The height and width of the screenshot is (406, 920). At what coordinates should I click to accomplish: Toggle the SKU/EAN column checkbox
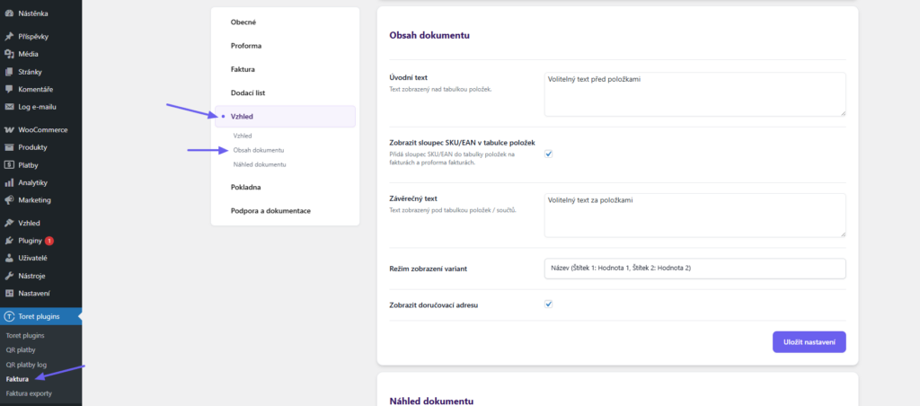[x=549, y=154]
